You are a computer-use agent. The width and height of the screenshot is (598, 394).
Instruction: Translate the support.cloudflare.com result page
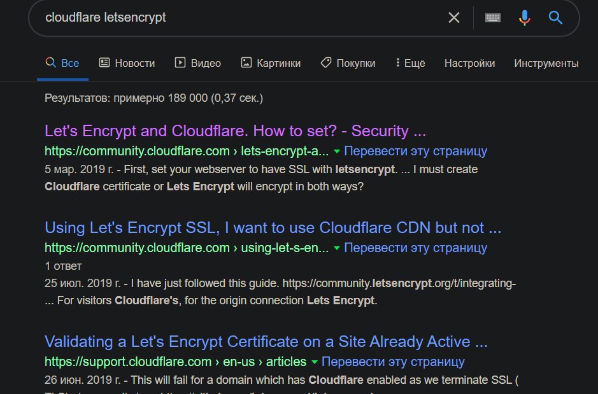click(x=393, y=362)
